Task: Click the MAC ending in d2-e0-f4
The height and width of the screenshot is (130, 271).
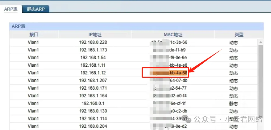Action: (x=178, y=96)
